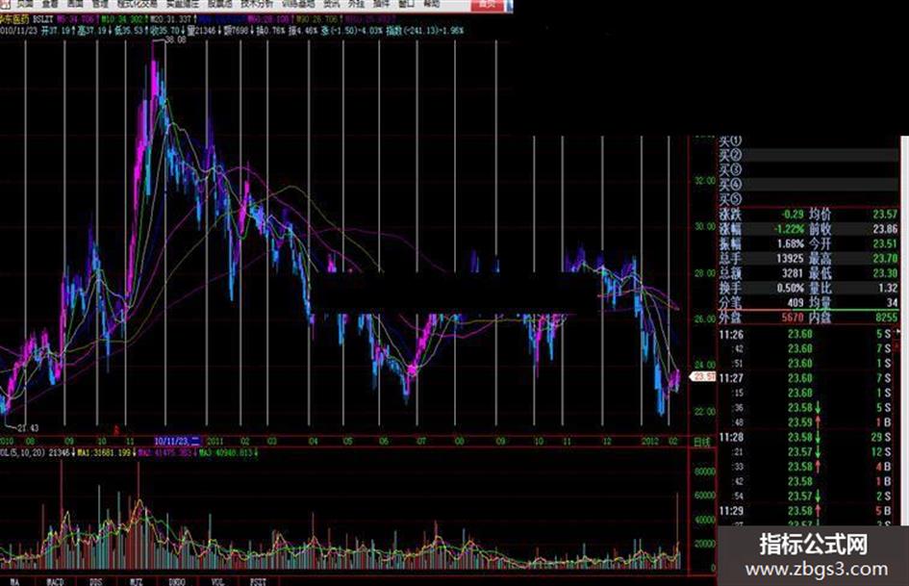This screenshot has height=586, width=909.
Task: Click the 涨跌 value -0.29
Action: pyautogui.click(x=793, y=215)
